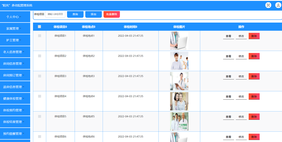The height and width of the screenshot is (142, 282).
Task: Expand the 家属管理 sidebar menu
Action: (x=15, y=28)
